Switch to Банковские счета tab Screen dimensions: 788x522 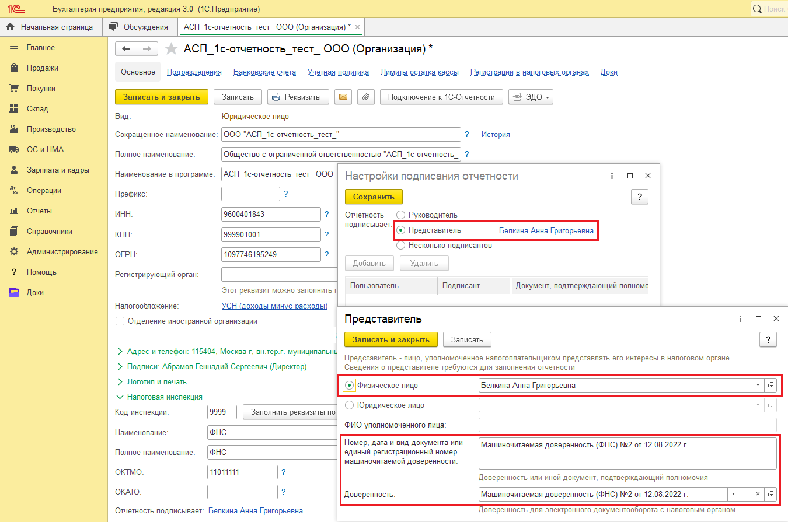[x=264, y=72]
